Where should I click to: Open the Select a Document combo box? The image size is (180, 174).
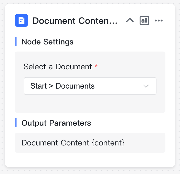pyautogui.click(x=90, y=86)
